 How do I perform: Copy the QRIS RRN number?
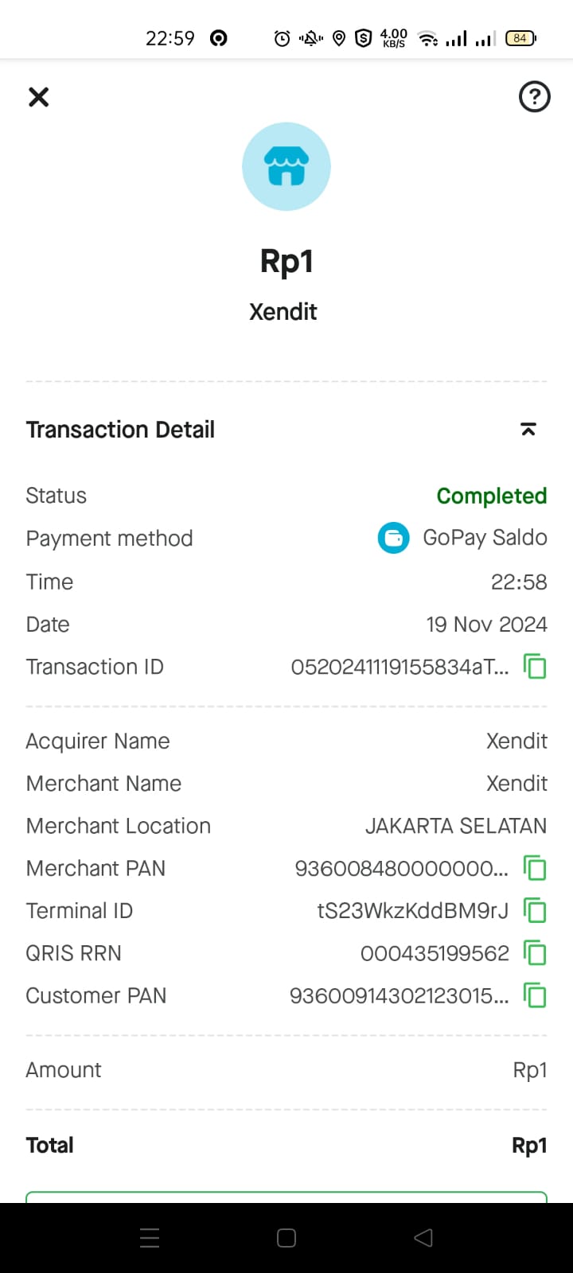pyautogui.click(x=535, y=952)
